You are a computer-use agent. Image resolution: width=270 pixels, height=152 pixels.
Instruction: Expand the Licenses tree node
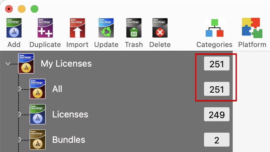(x=20, y=114)
